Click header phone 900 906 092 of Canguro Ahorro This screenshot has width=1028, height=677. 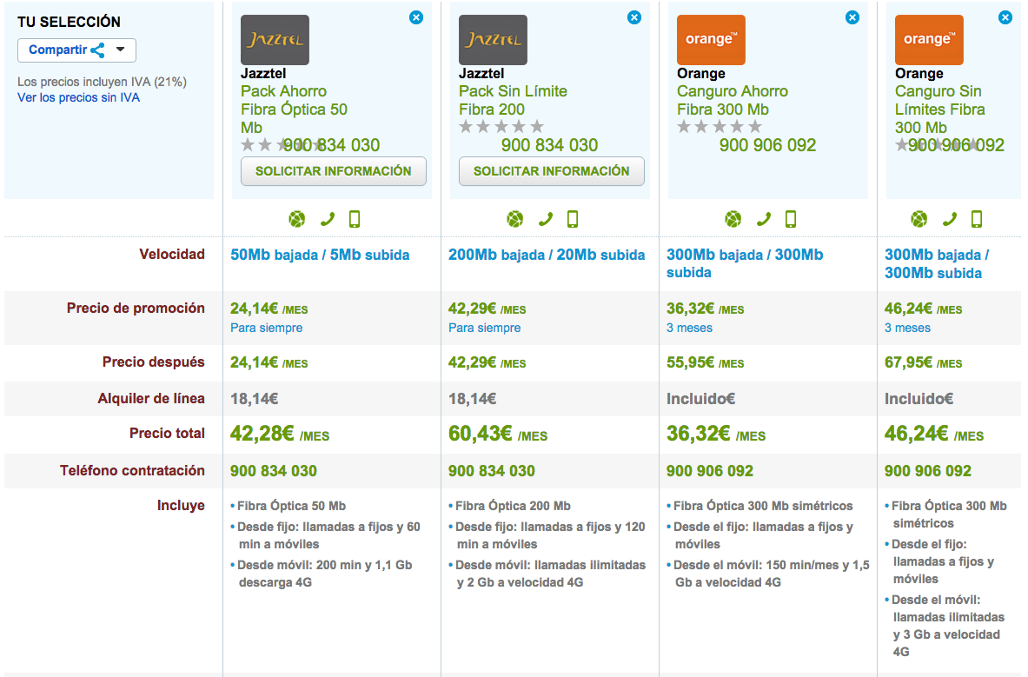click(x=767, y=145)
